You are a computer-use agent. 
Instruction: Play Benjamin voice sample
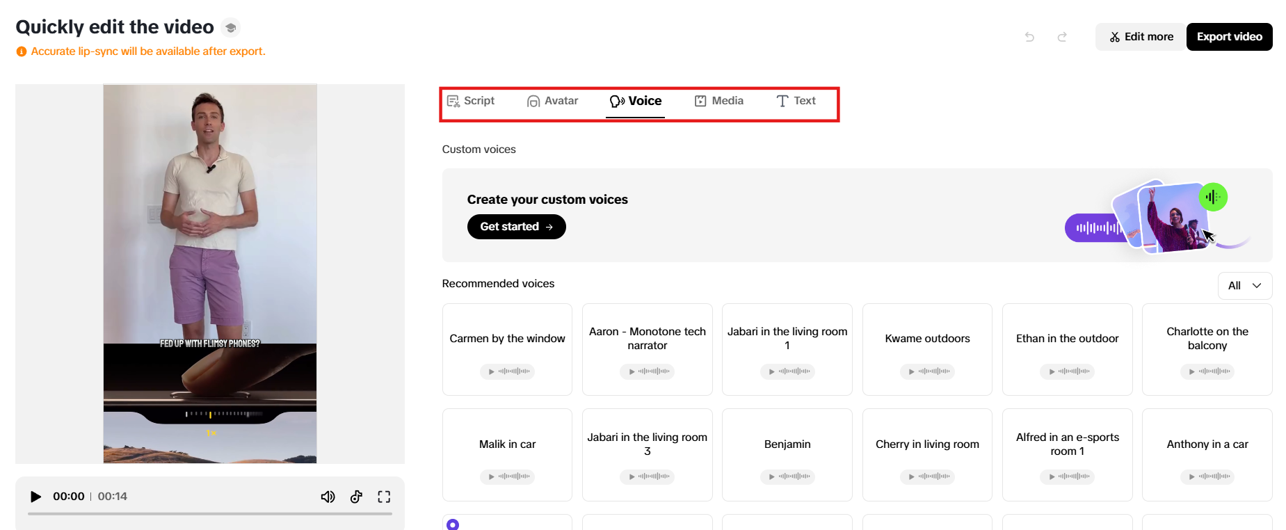click(x=787, y=476)
